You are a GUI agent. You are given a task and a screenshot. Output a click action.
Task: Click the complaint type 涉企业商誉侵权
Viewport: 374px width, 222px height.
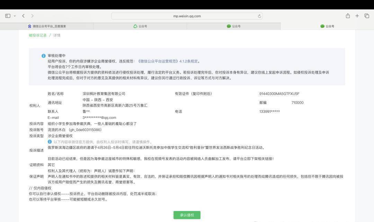coord(60,136)
